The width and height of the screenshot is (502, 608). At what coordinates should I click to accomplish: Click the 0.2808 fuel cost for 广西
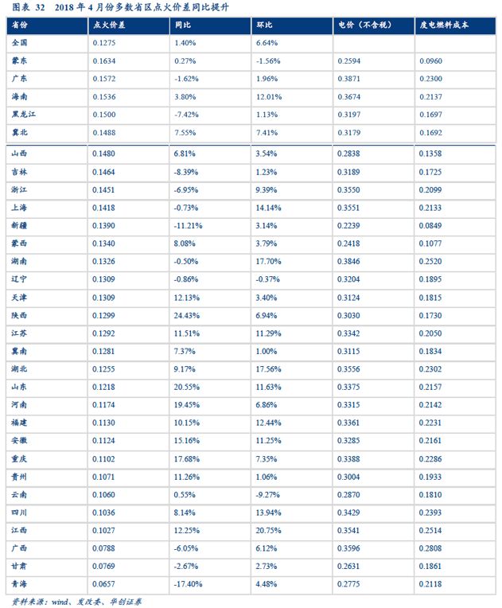coord(430,548)
